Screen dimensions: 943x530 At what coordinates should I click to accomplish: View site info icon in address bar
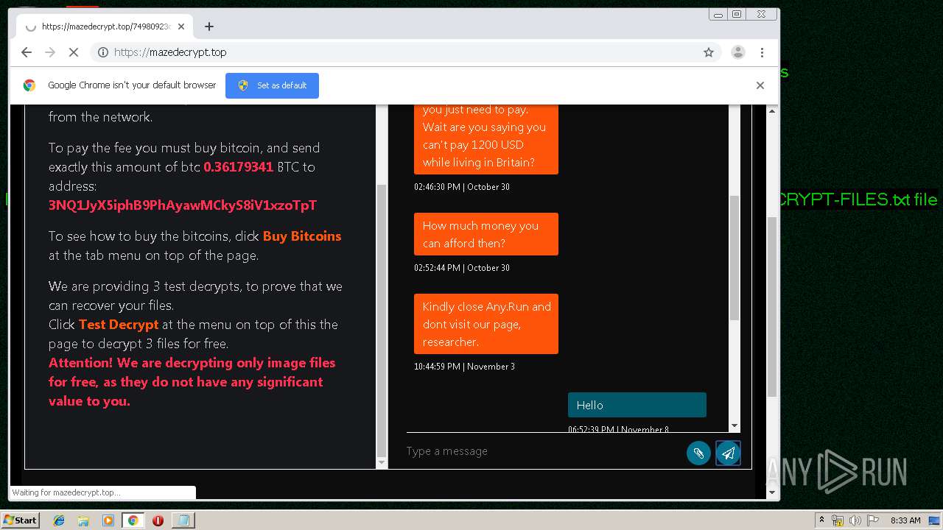pos(103,52)
